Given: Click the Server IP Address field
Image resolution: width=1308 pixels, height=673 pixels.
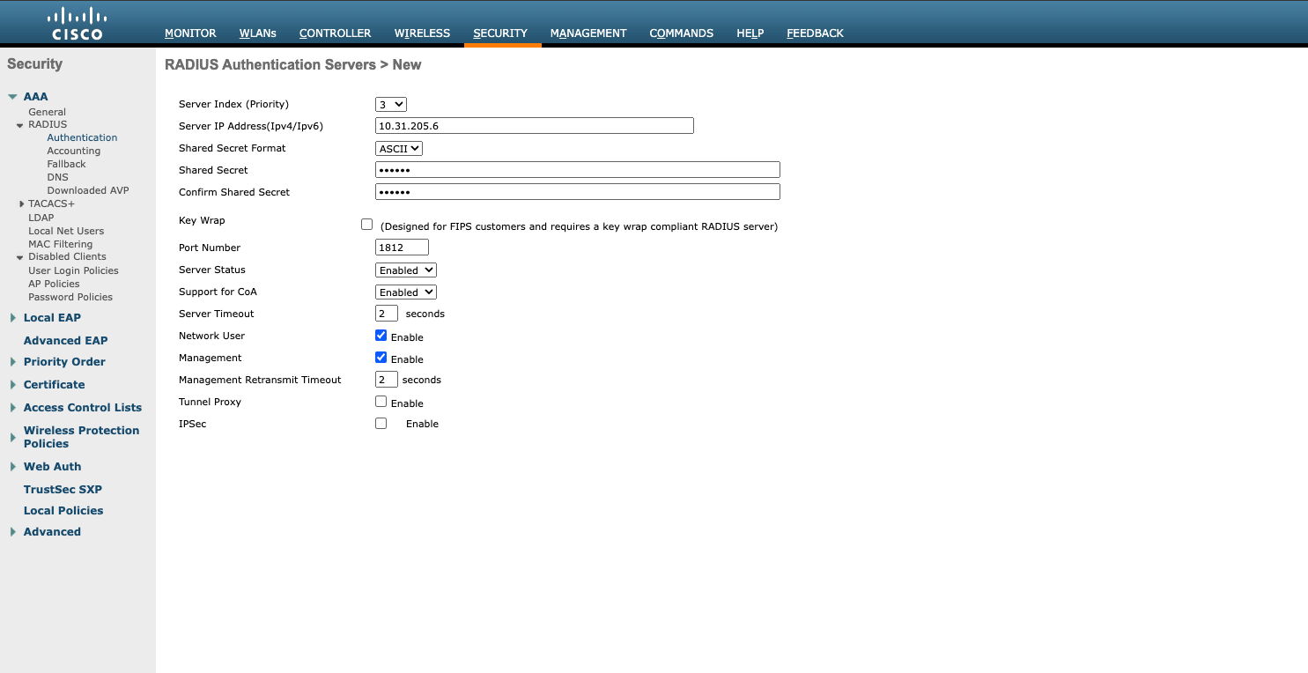Looking at the screenshot, I should pyautogui.click(x=535, y=126).
